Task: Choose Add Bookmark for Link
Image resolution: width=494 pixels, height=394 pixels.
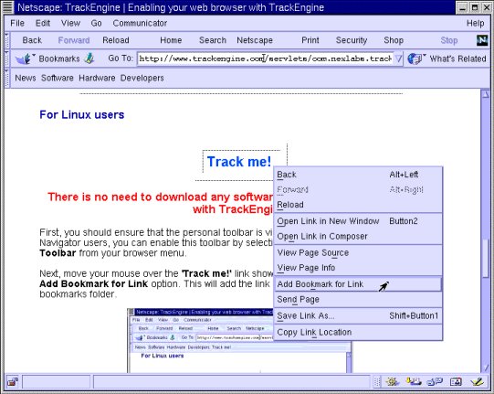Action: 358,284
